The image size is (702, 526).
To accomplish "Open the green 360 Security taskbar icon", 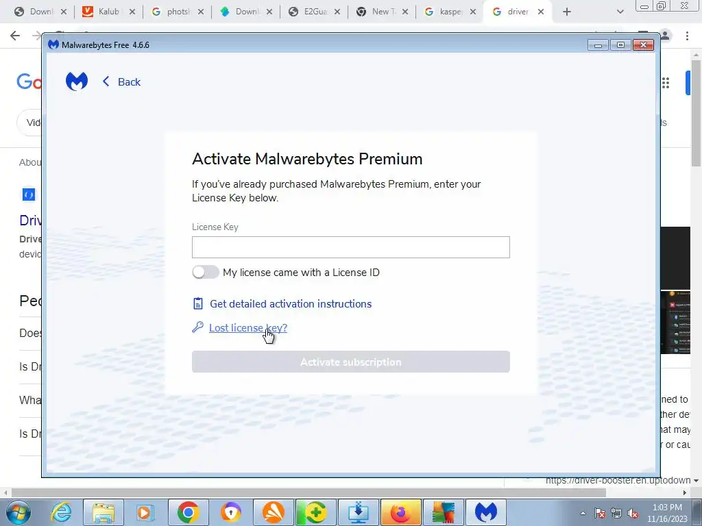I will [x=315, y=512].
